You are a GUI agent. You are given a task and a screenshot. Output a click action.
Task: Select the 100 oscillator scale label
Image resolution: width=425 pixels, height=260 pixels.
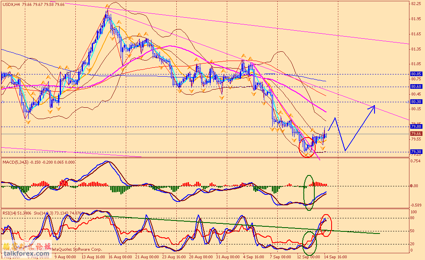point(414,212)
